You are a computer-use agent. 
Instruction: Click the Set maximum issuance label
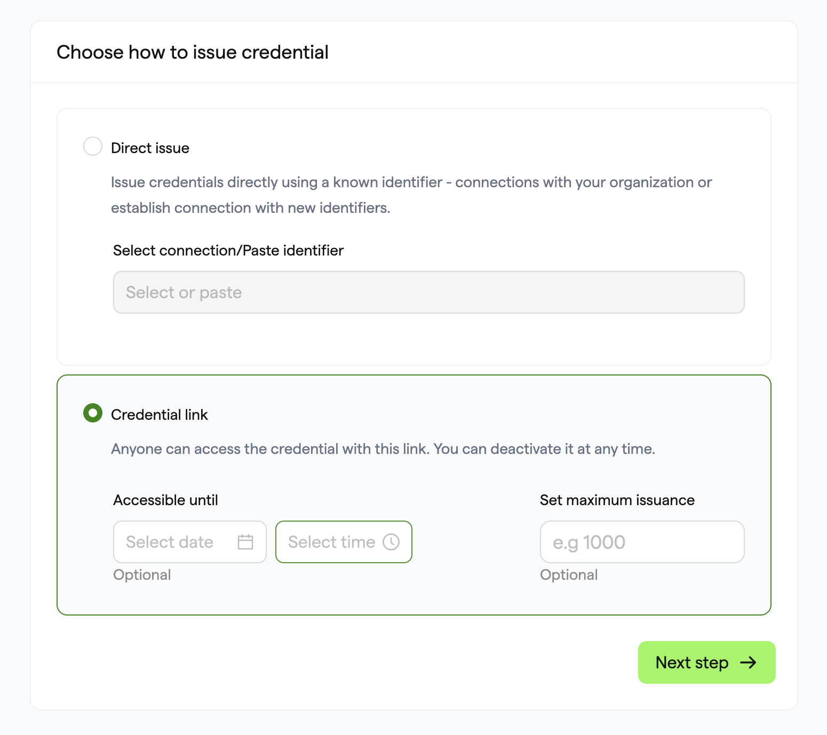tap(617, 500)
